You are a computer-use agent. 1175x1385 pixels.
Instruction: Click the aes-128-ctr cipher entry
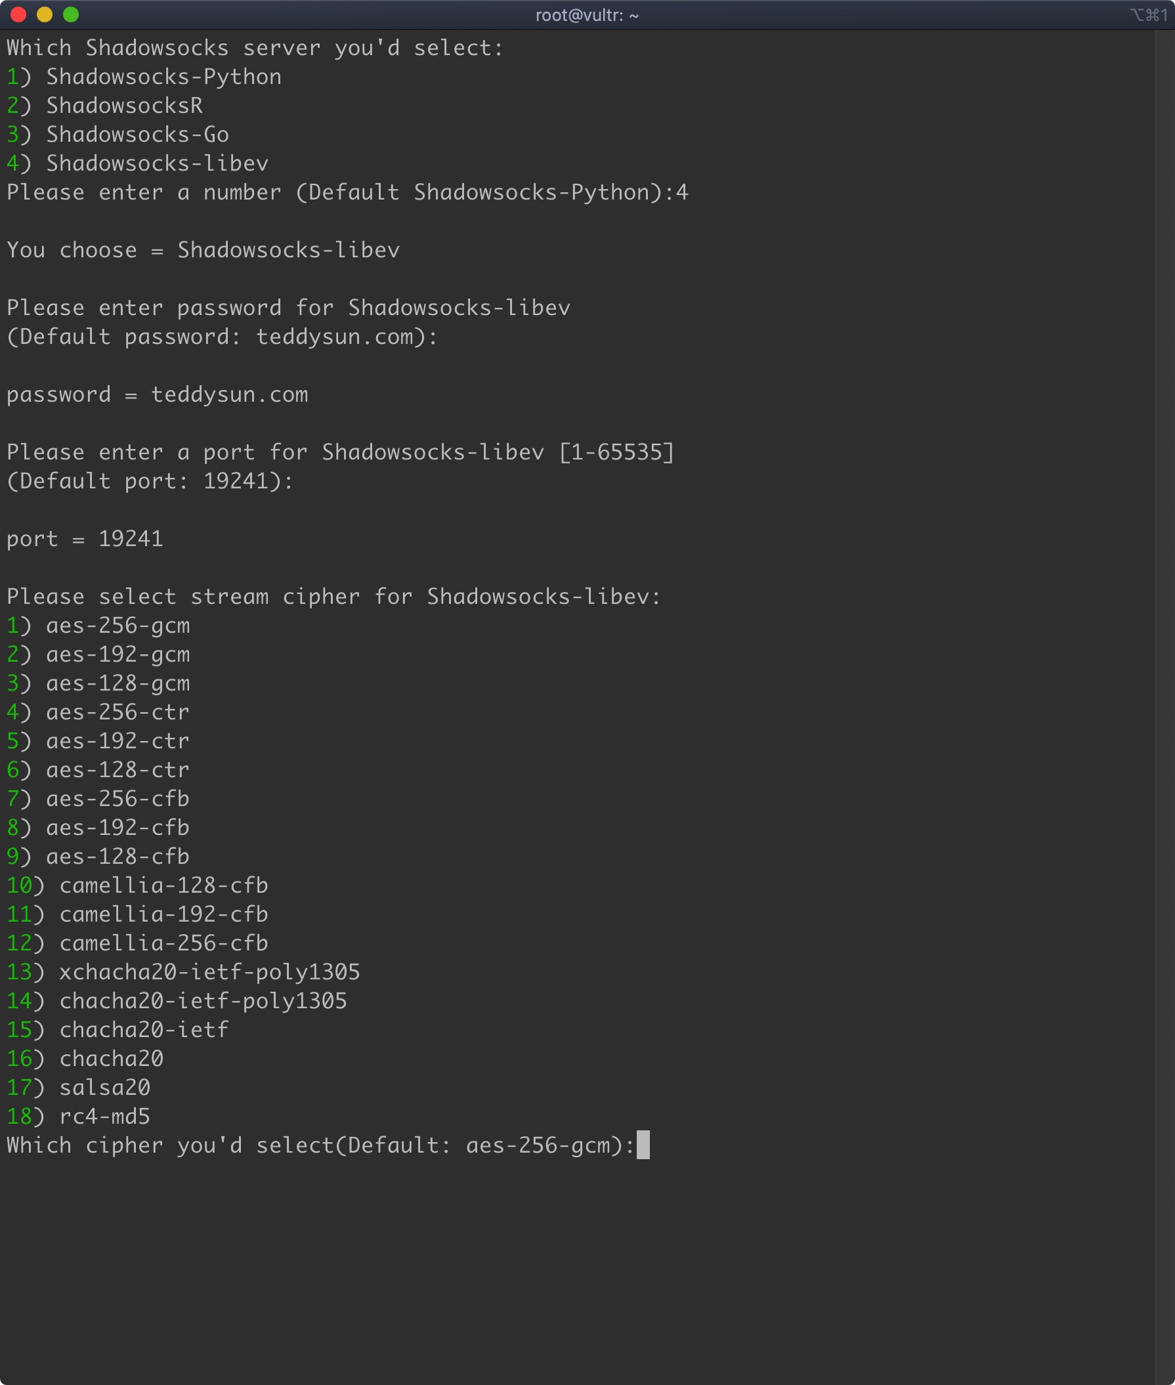point(118,770)
